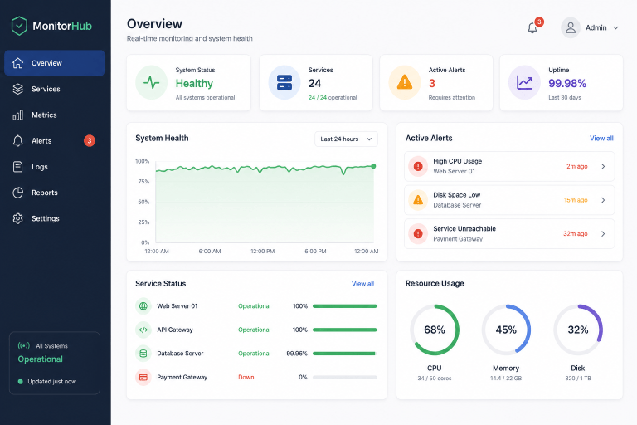Click View all in Service Status
This screenshot has height=425, width=637.
point(362,283)
